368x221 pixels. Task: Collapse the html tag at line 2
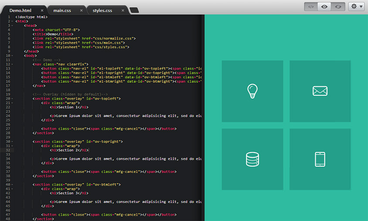(x=12, y=21)
